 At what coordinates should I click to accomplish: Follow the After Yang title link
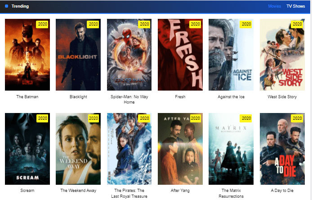point(180,191)
